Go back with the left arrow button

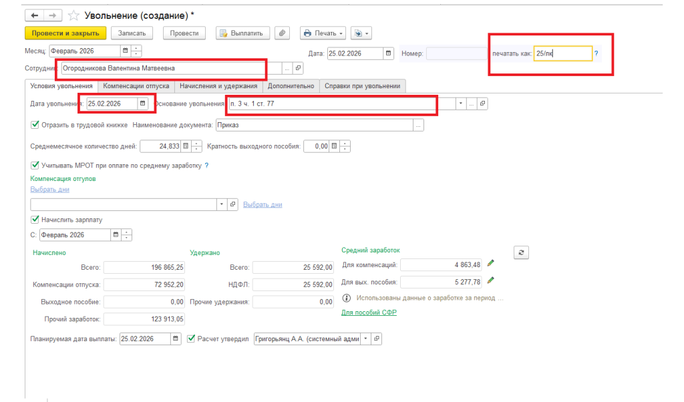click(35, 16)
